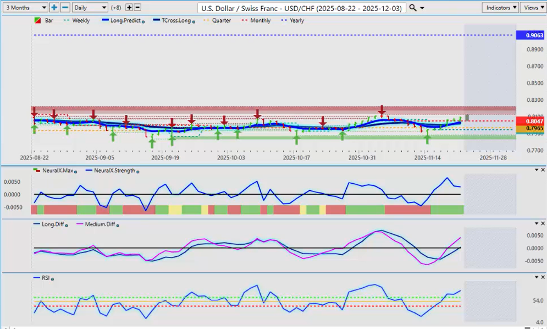Click the blue plus zoom-in button
547x329 pixels.
pos(54,8)
